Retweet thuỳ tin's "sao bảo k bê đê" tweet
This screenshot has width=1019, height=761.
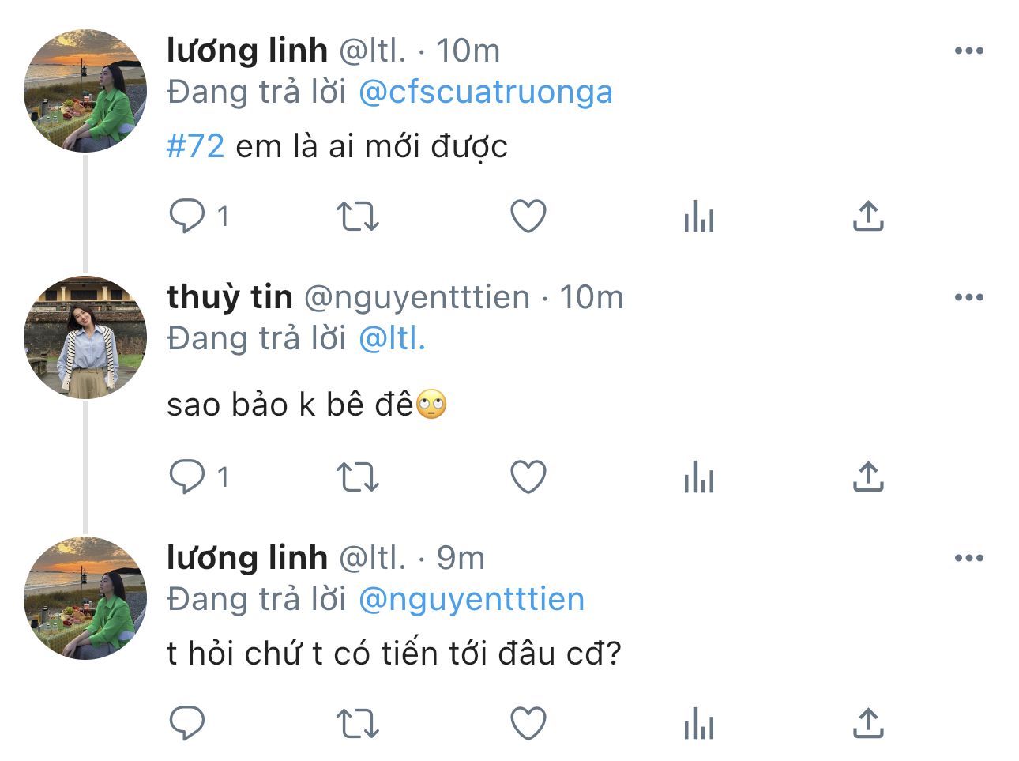click(358, 477)
